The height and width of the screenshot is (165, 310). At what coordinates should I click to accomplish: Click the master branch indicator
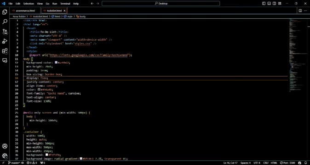(x=14, y=163)
